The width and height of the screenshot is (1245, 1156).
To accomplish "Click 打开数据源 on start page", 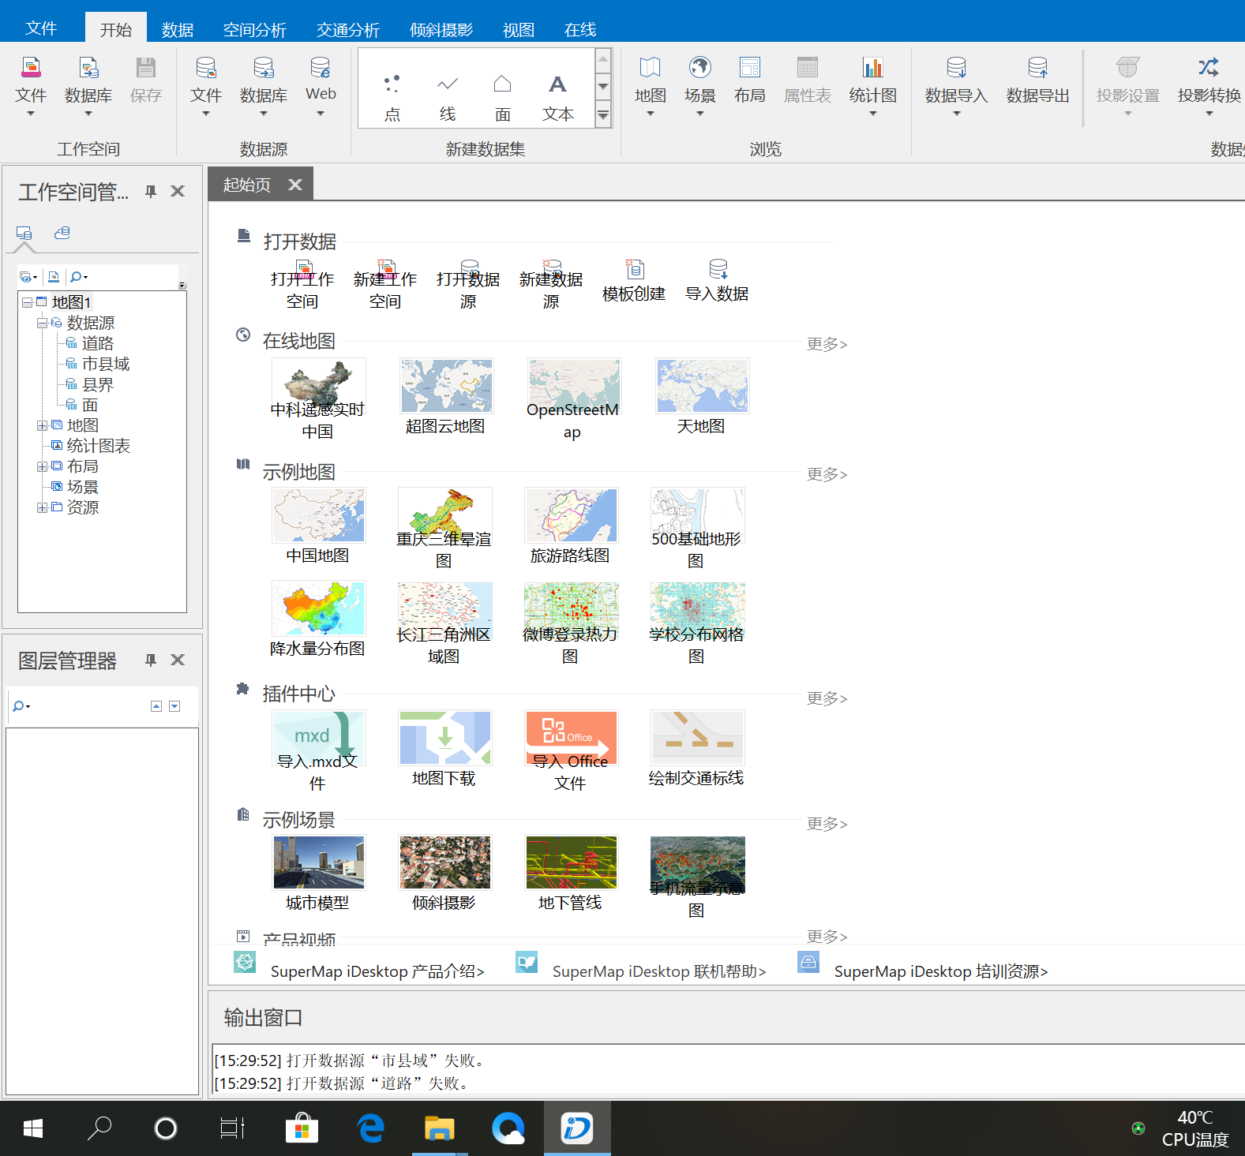I will (x=468, y=285).
